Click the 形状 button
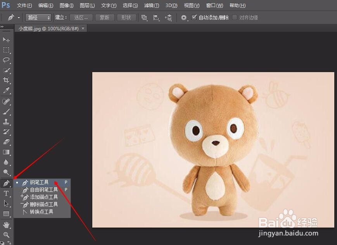Screen dimensions: 337x245 (x=126, y=18)
